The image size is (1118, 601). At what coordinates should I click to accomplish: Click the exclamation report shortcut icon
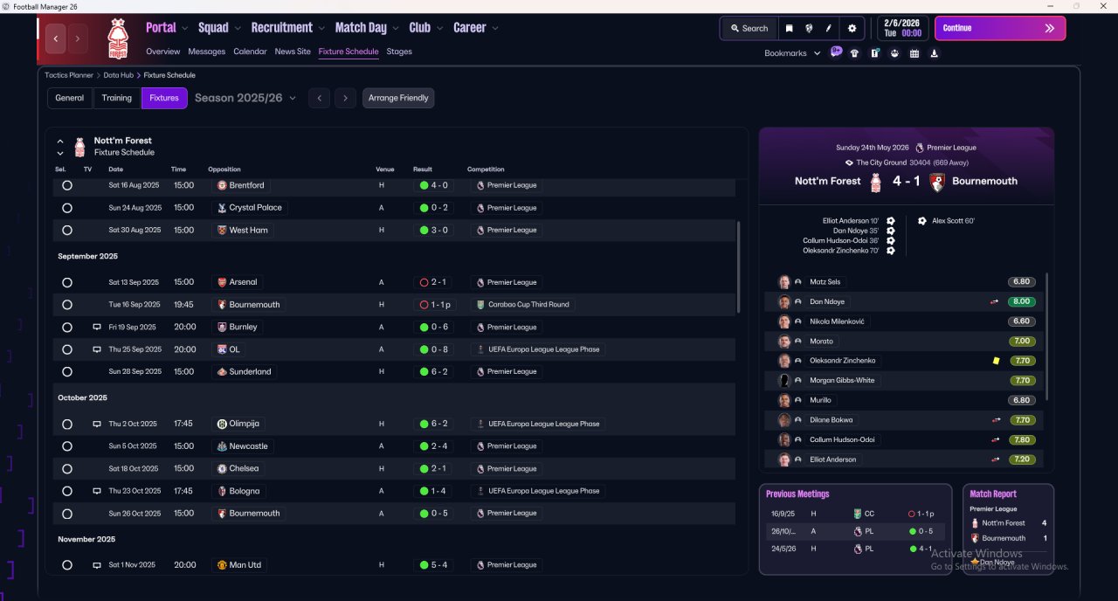(x=874, y=53)
